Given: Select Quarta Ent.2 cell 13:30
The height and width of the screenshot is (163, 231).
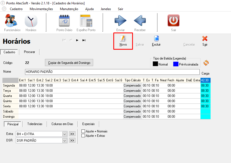Looking at the screenshot, I should (x=40, y=96).
